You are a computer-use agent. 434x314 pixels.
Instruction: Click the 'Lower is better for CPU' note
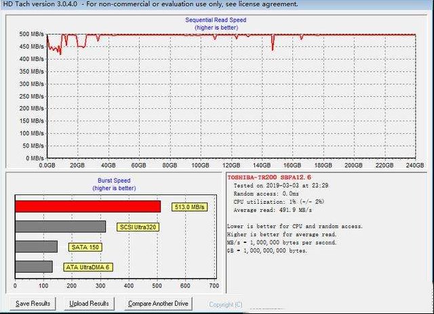click(x=295, y=226)
